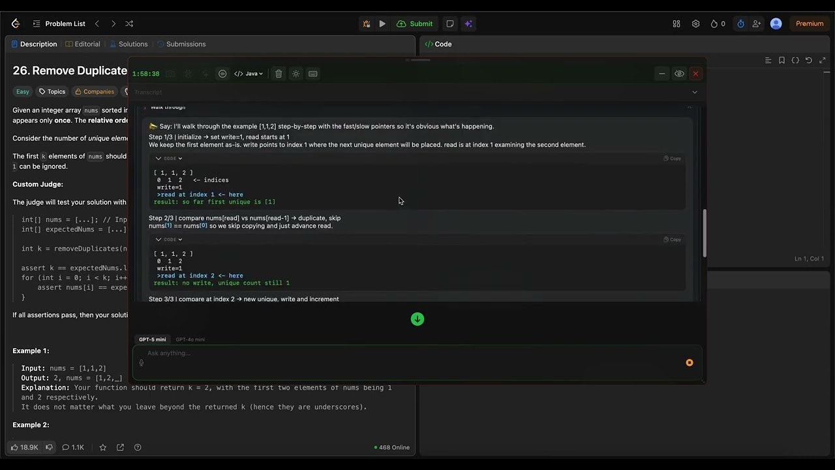This screenshot has height=470, width=835.
Task: Click the curly braces icon
Action: pyautogui.click(x=795, y=60)
